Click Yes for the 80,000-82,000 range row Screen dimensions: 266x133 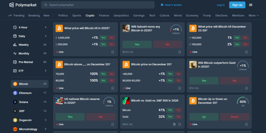pos(170,80)
